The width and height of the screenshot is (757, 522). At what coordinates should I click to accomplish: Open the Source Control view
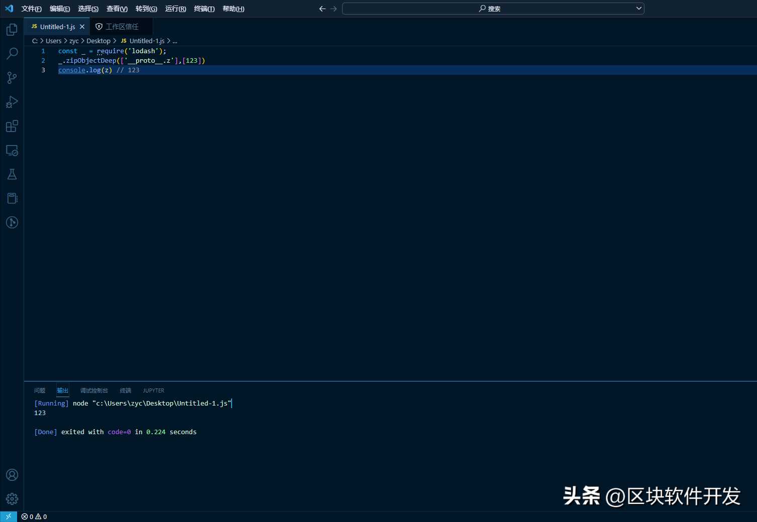pyautogui.click(x=12, y=78)
